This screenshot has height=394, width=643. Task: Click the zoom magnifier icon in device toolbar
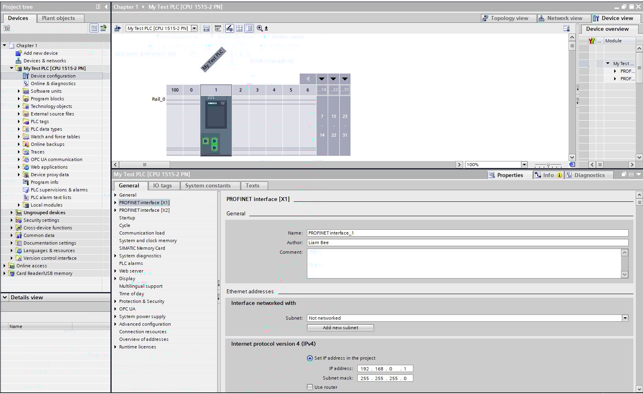[260, 28]
